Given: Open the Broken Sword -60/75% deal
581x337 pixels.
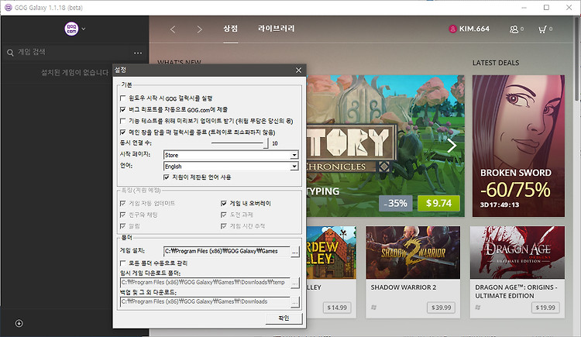Looking at the screenshot, I should (x=518, y=146).
